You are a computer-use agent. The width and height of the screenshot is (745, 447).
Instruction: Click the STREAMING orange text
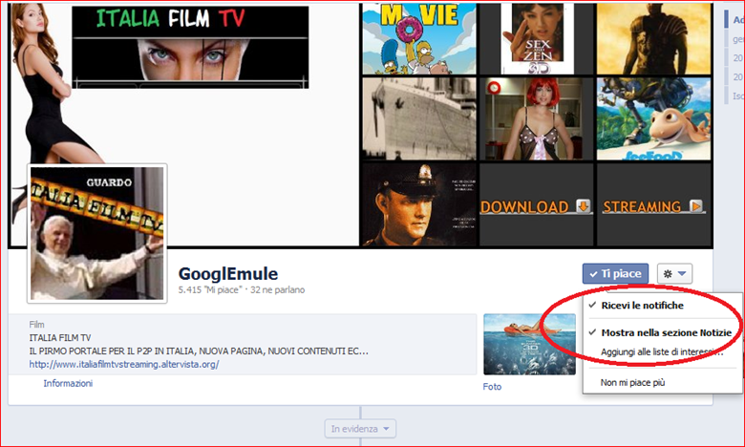point(642,207)
